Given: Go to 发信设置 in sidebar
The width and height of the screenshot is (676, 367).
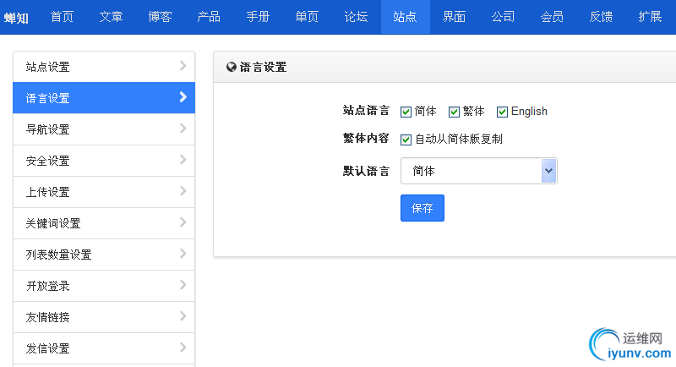Looking at the screenshot, I should coord(104,348).
